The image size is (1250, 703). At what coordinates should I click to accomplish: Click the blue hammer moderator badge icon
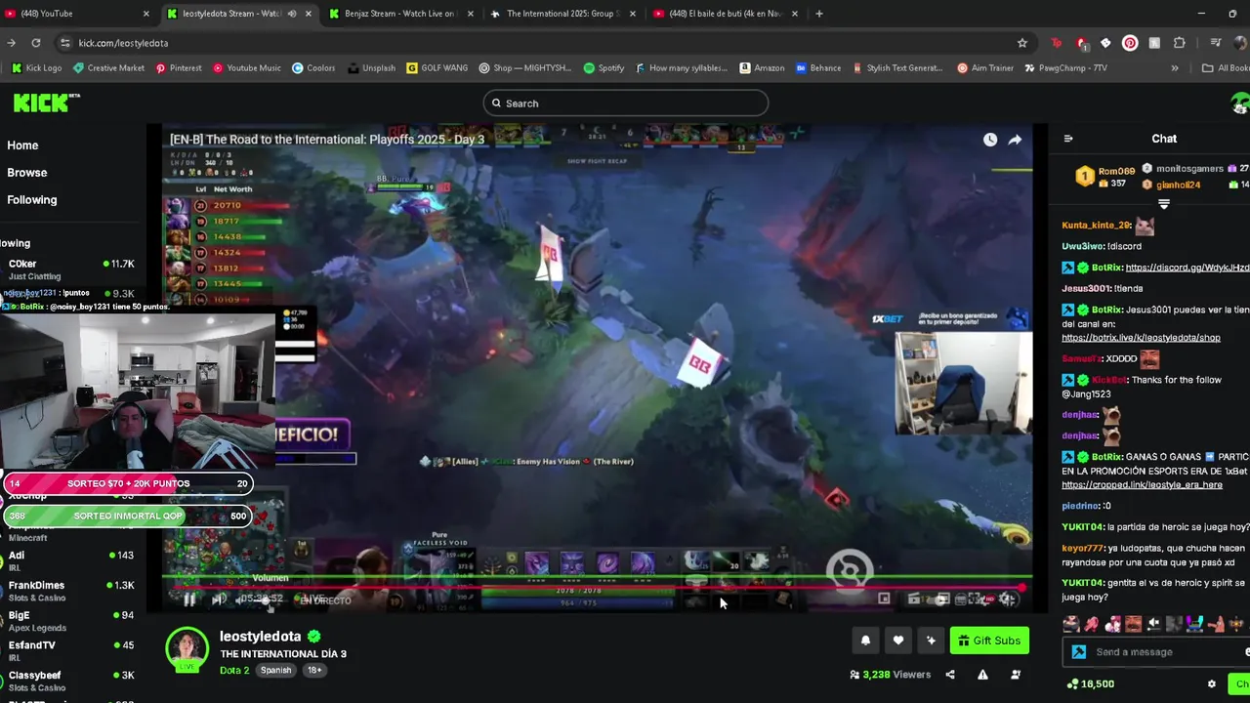tap(1079, 652)
